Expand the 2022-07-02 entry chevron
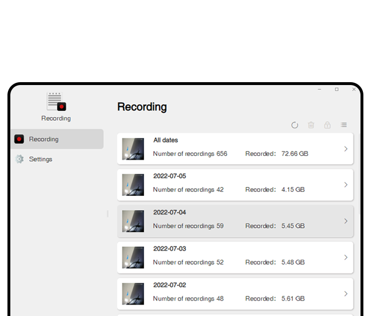The image size is (372, 316). point(346,294)
